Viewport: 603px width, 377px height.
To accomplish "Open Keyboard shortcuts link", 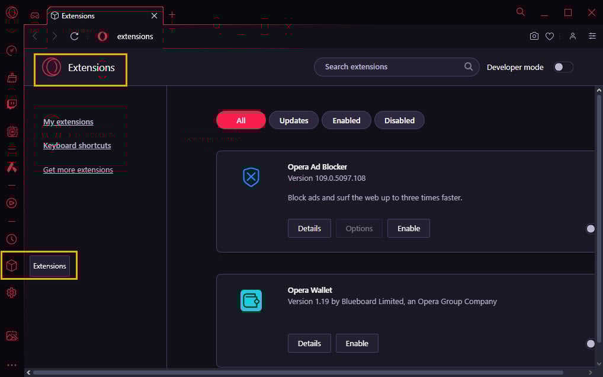I will pos(77,145).
